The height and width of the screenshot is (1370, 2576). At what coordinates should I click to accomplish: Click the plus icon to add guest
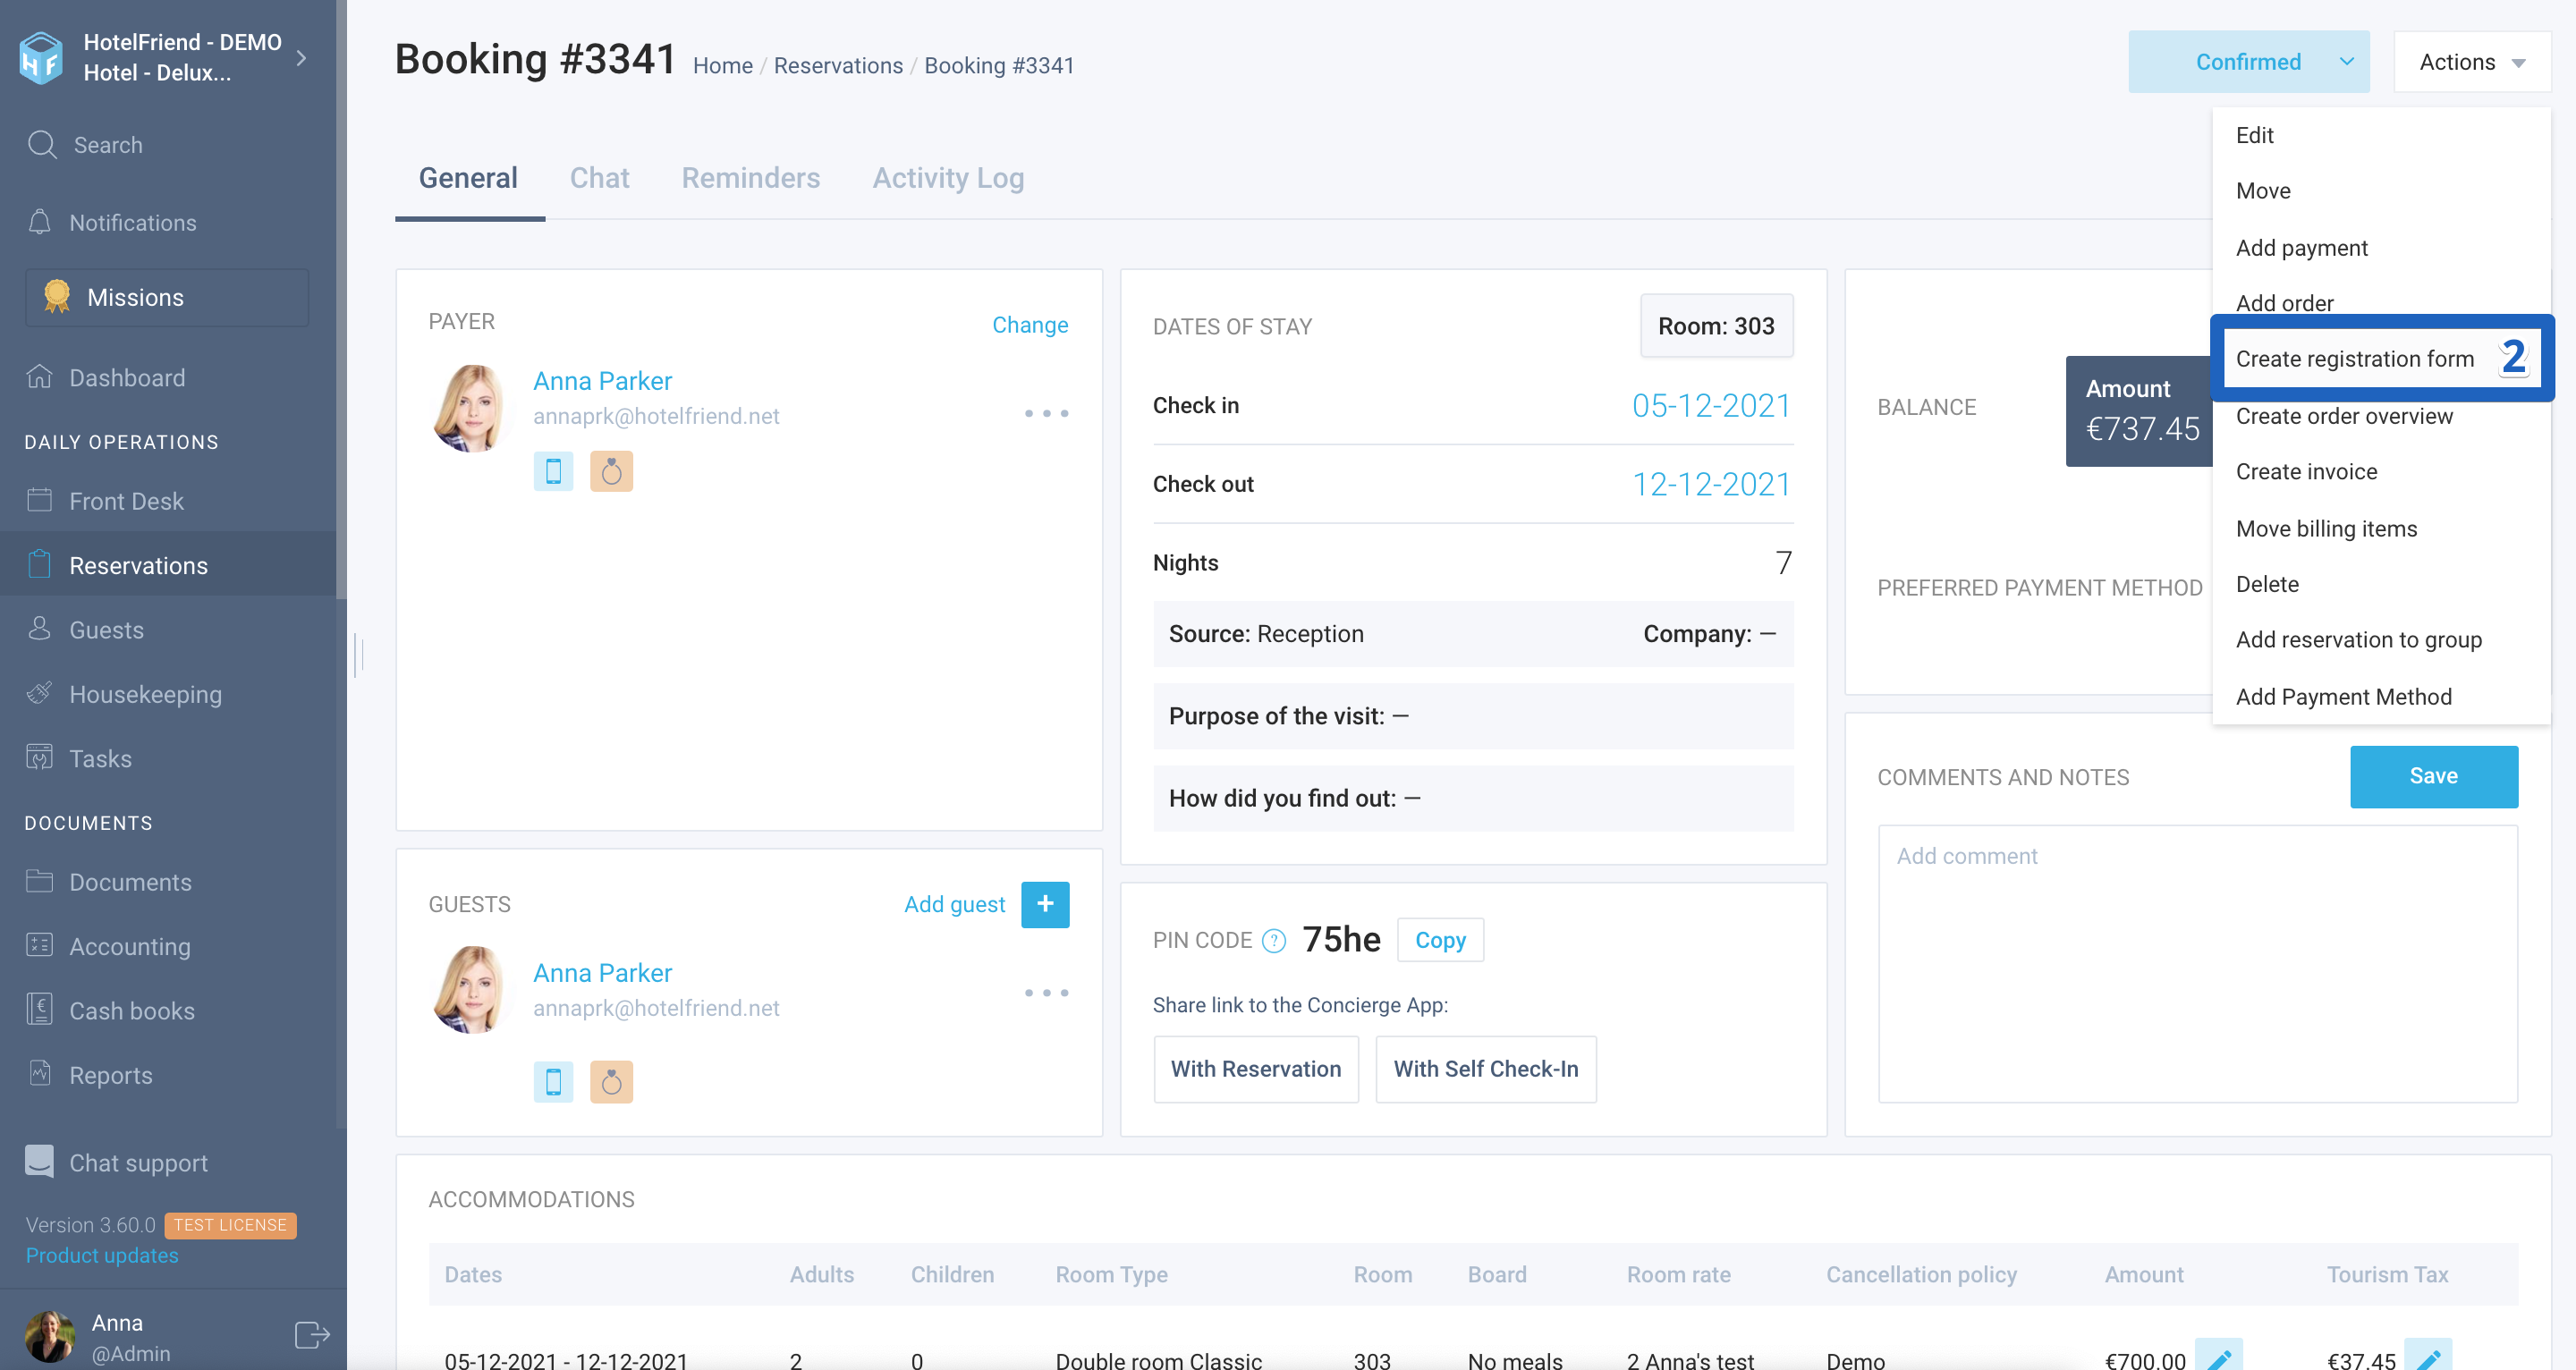click(x=1045, y=904)
